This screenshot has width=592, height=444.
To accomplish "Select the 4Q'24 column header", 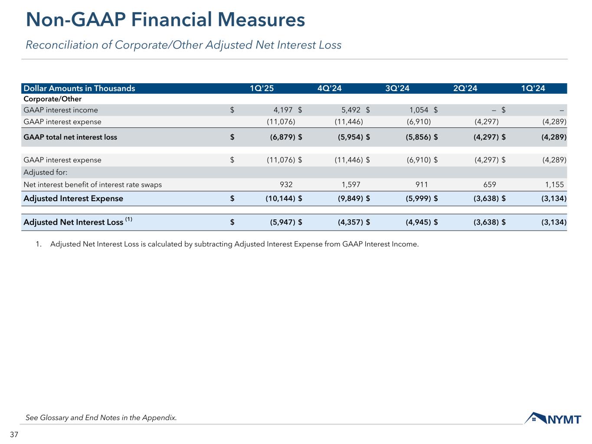I will 330,88.
